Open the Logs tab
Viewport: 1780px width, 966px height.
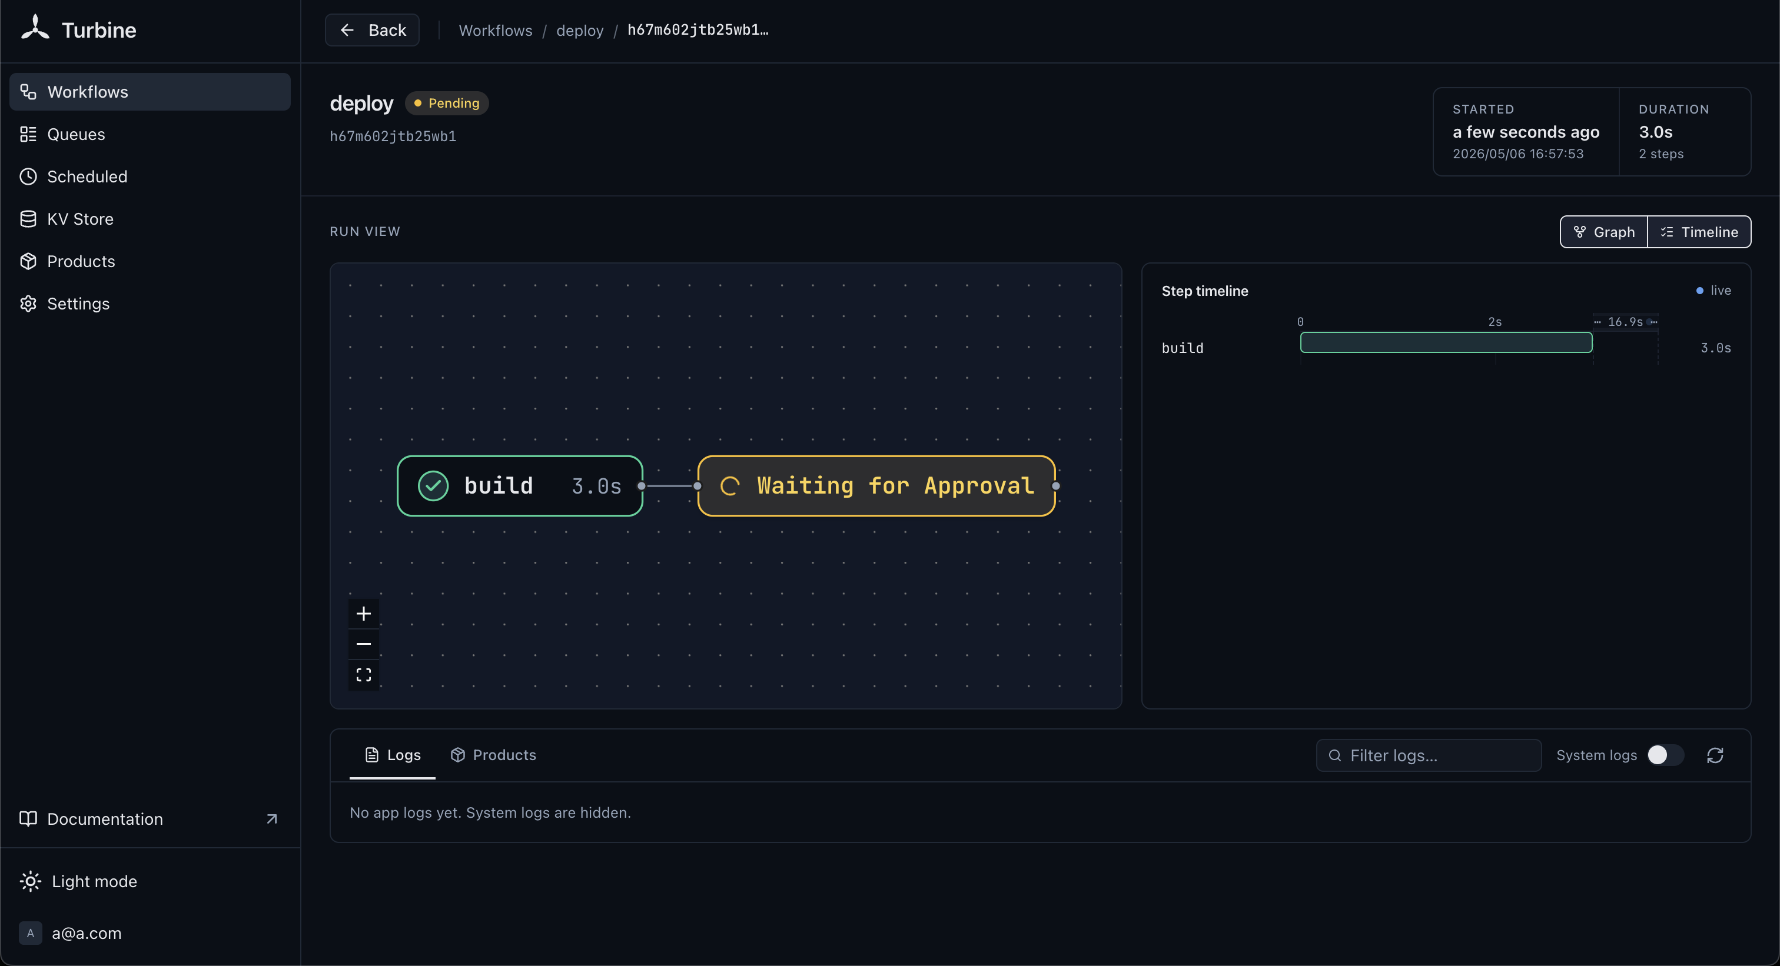(x=393, y=755)
